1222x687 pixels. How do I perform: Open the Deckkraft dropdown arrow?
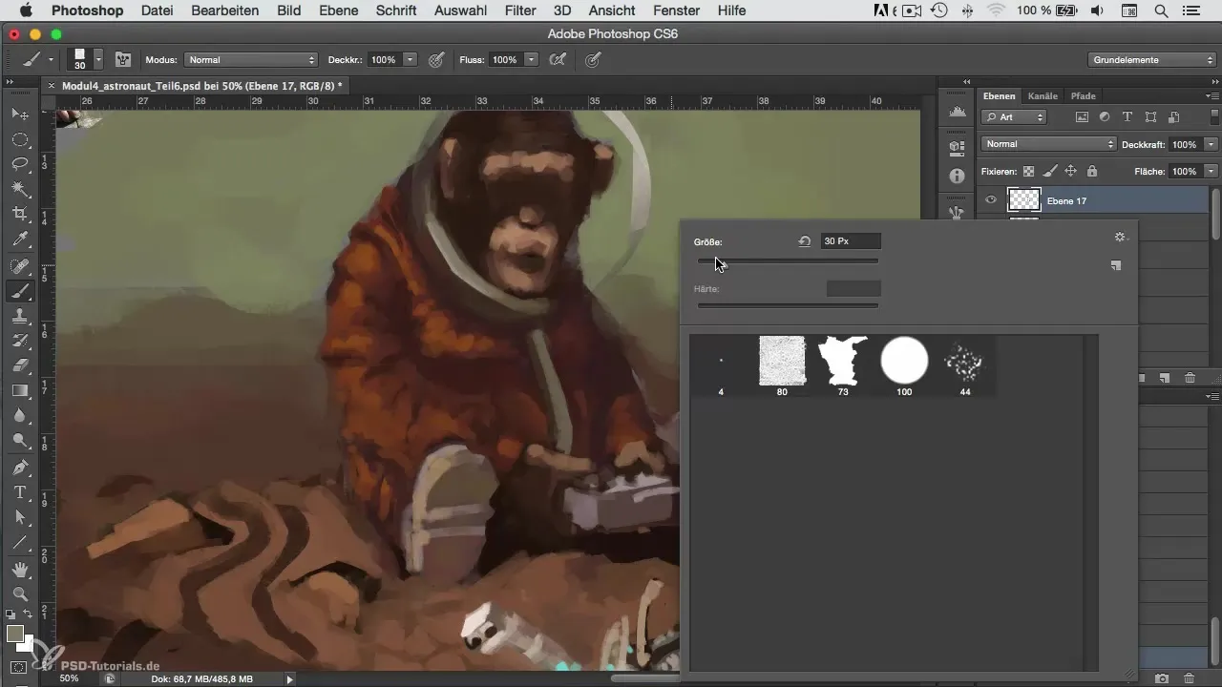(x=1211, y=144)
